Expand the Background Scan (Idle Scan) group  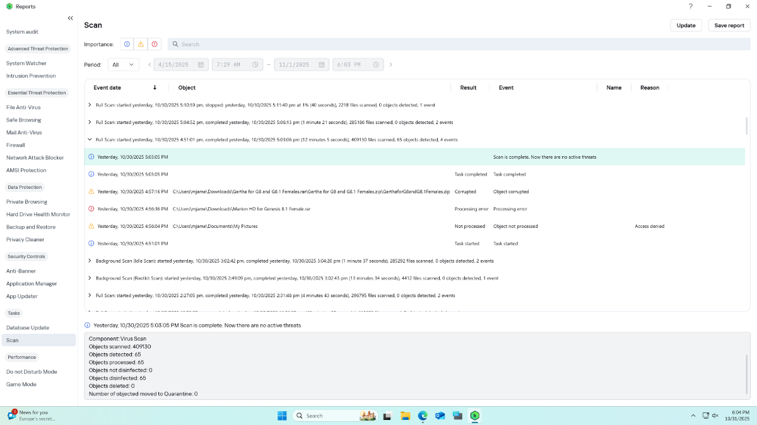click(90, 261)
